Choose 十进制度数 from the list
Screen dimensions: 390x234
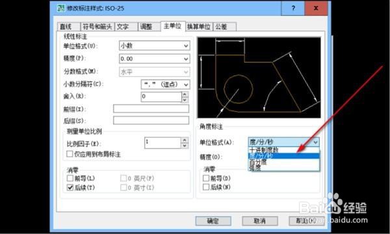(284, 149)
